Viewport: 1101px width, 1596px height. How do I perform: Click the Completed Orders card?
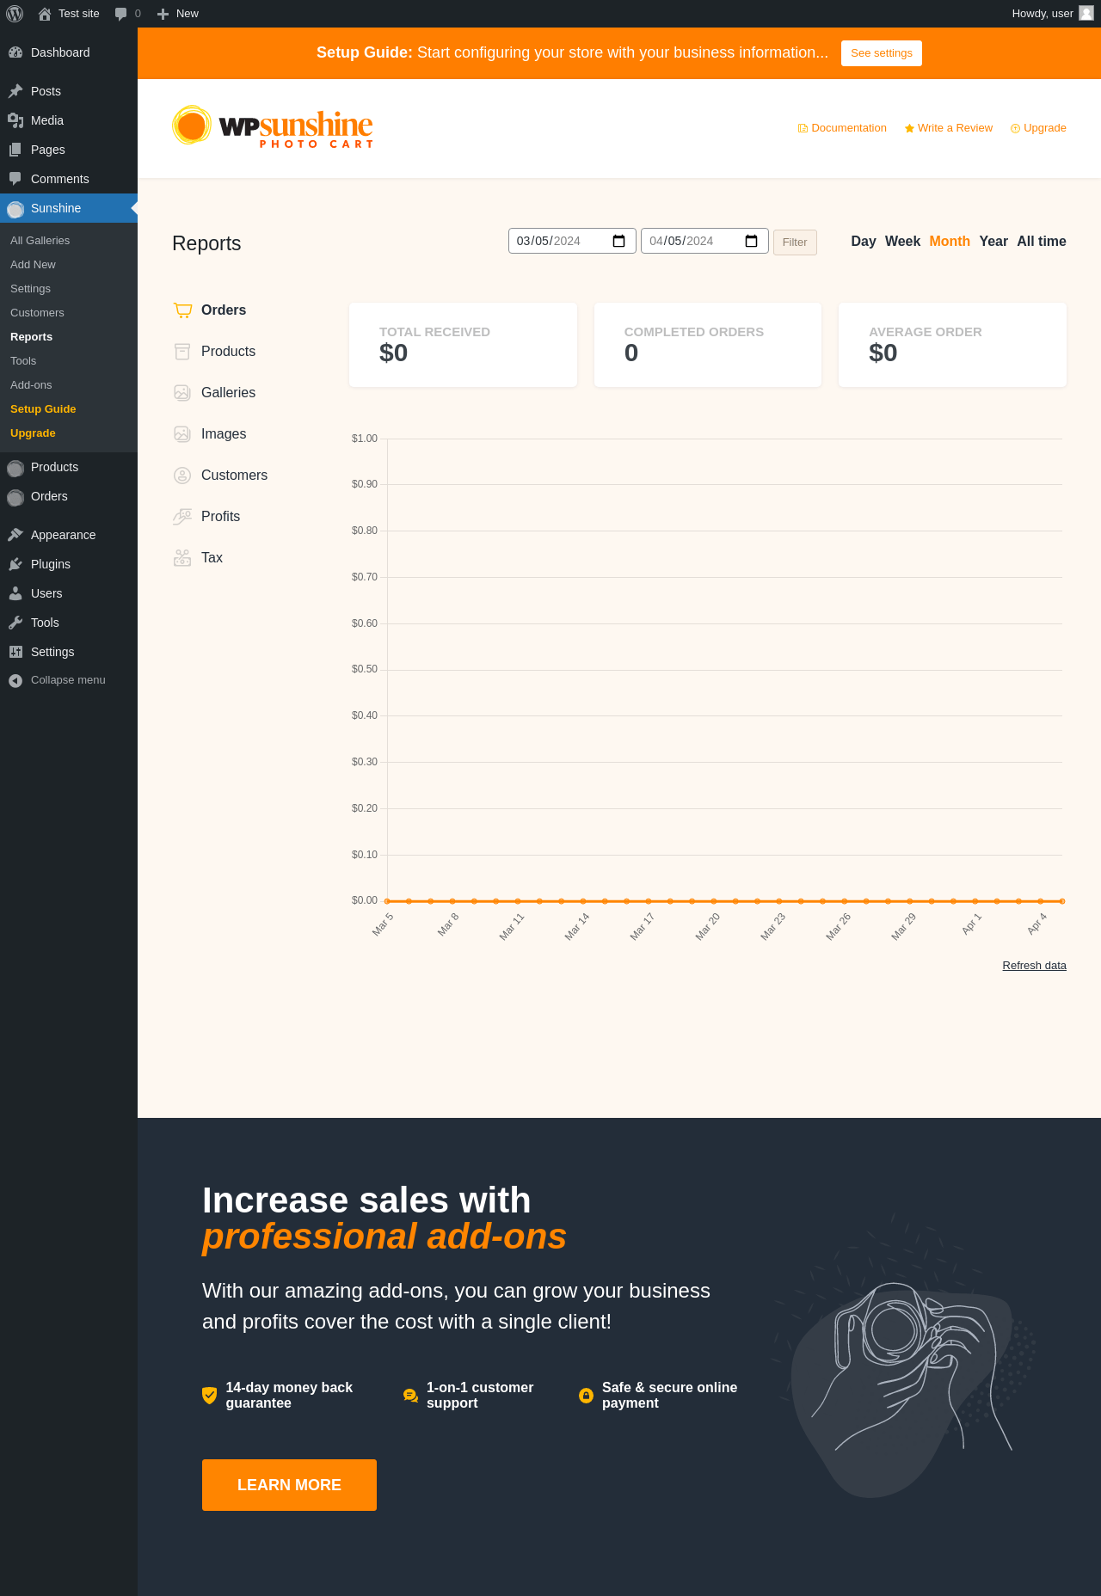coord(708,345)
